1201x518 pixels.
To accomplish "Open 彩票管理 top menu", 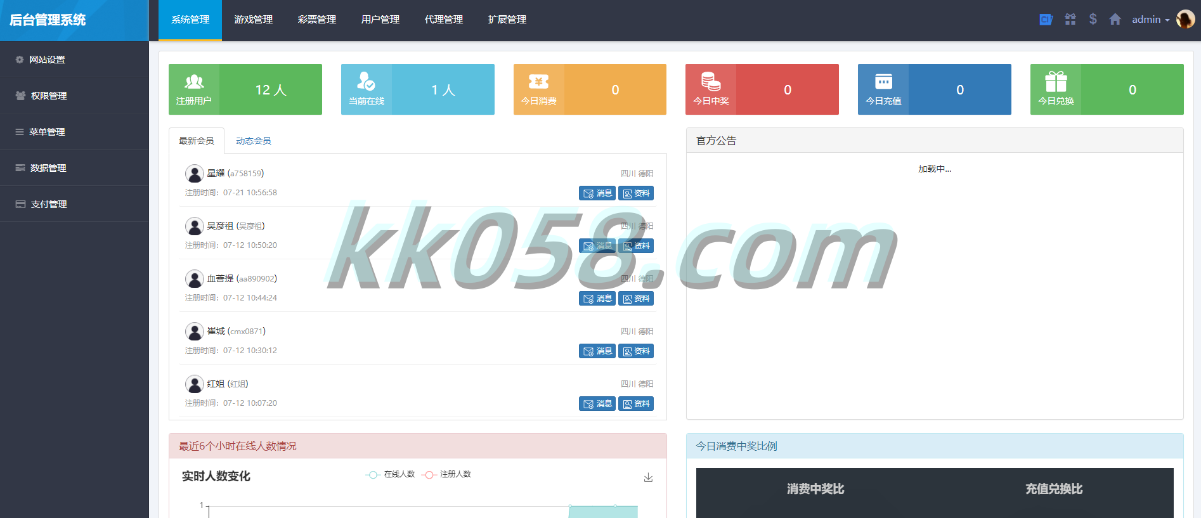I will [x=317, y=20].
